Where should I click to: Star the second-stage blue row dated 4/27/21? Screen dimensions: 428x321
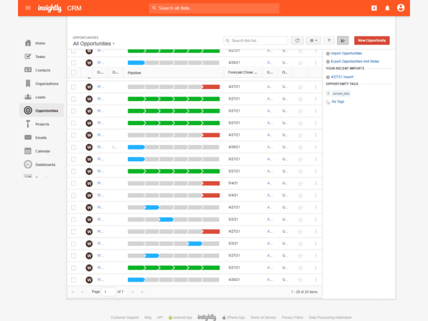[300, 208]
